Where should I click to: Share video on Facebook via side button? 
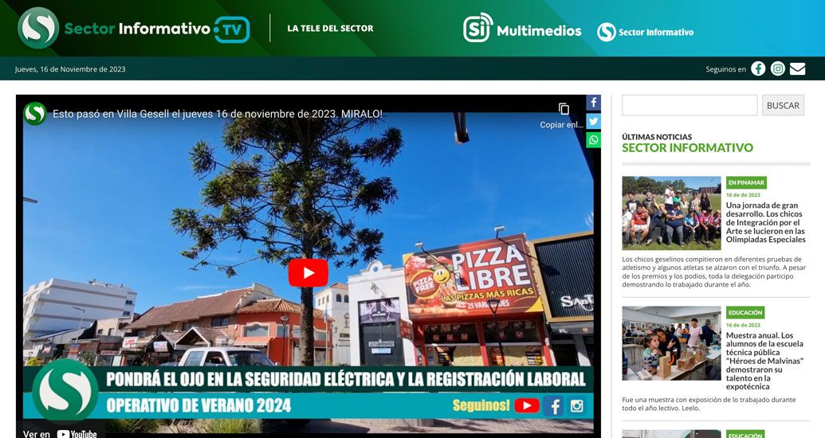(594, 103)
